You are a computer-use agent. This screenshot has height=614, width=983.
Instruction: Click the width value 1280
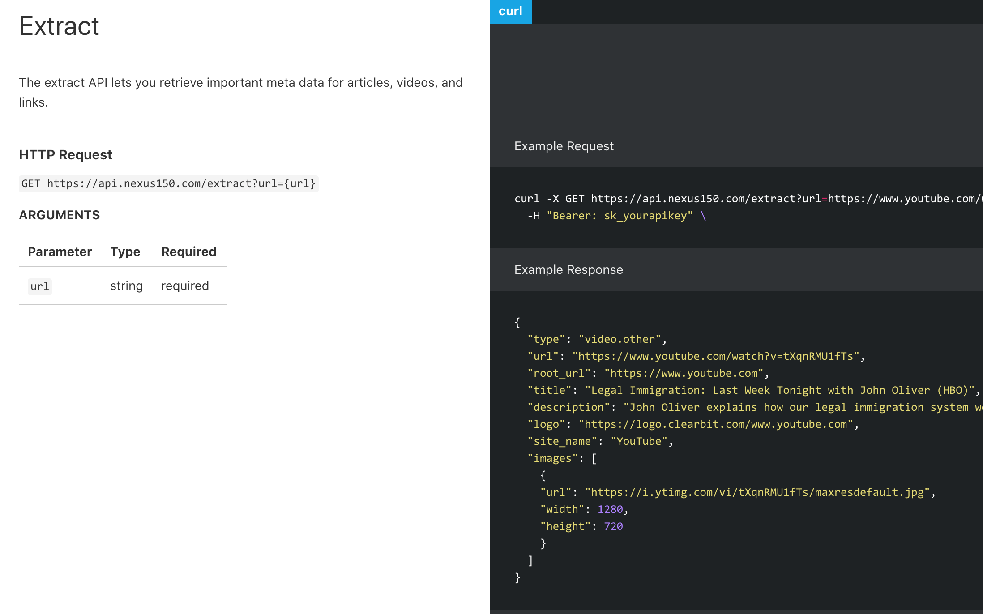tap(610, 509)
